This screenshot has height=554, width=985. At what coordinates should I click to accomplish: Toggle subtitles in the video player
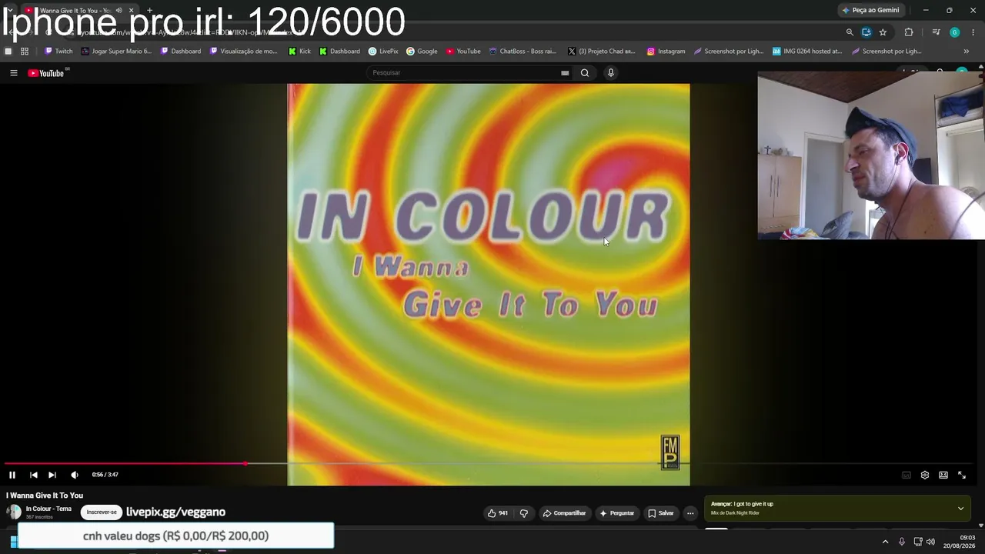907,475
